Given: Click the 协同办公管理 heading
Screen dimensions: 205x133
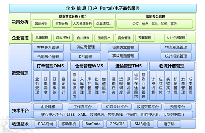Looking at the screenshot, I should coord(155,17).
